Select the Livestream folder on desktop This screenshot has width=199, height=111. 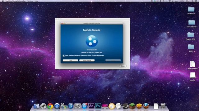191,10
